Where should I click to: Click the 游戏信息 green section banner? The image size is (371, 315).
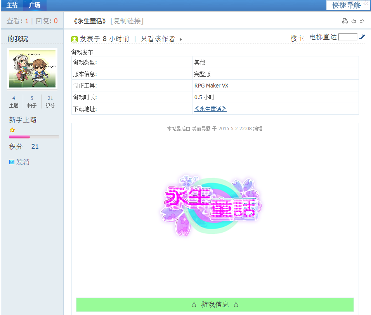[x=215, y=304]
